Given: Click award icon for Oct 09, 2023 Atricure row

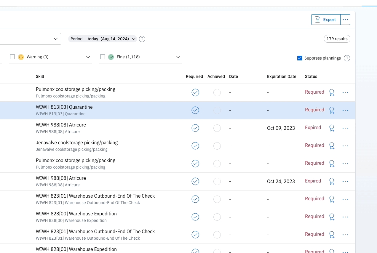Looking at the screenshot, I should (x=332, y=128).
